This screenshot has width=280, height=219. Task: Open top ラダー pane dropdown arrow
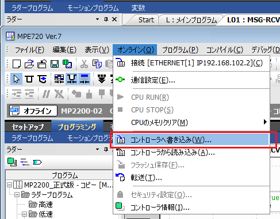(97, 19)
